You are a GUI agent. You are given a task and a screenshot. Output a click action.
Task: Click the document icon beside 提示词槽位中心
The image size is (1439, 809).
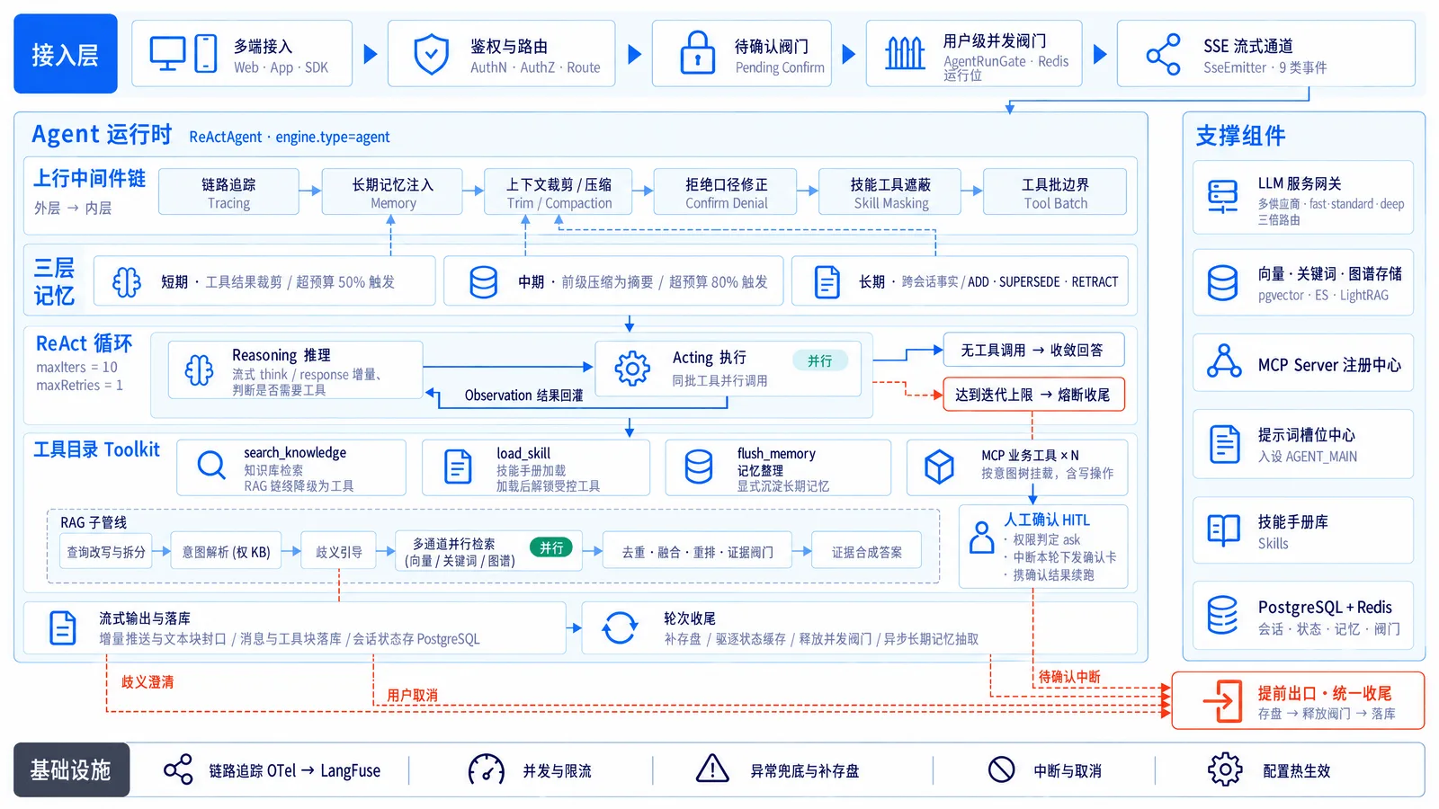point(1224,444)
